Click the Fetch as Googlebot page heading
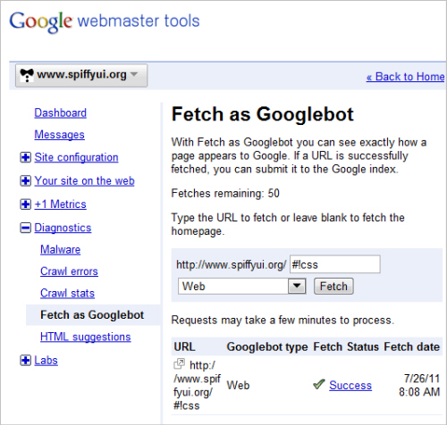This screenshot has width=447, height=425. (x=263, y=114)
